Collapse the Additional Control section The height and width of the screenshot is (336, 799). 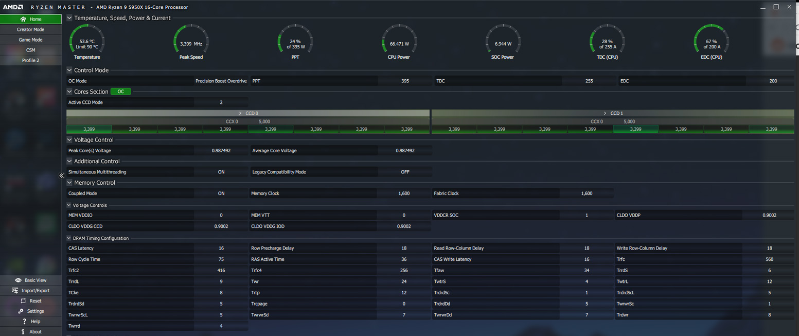point(69,161)
